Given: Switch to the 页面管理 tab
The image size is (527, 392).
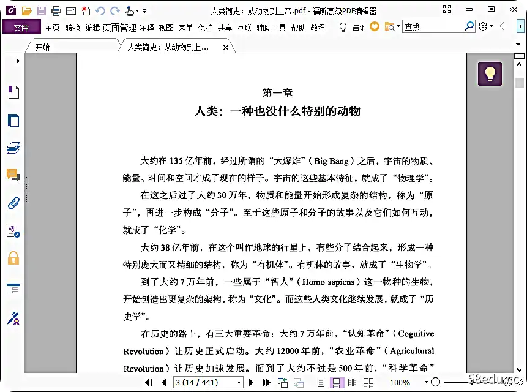Looking at the screenshot, I should [x=119, y=28].
